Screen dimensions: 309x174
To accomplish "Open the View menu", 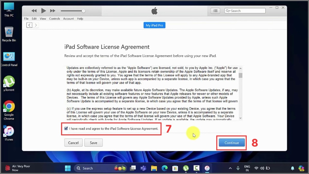I will click(x=43, y=19).
